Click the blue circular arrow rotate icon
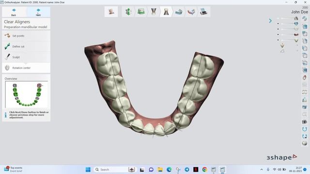The width and height of the screenshot is (310, 174). pyautogui.click(x=305, y=129)
